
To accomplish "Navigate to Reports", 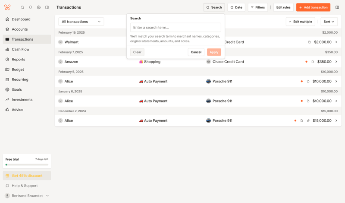I will (x=27, y=59).
